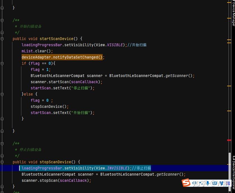Image resolution: width=235 pixels, height=193 pixels.
Task: Collapse the stopScanDevice() method fold marker
Action: coord(2,162)
